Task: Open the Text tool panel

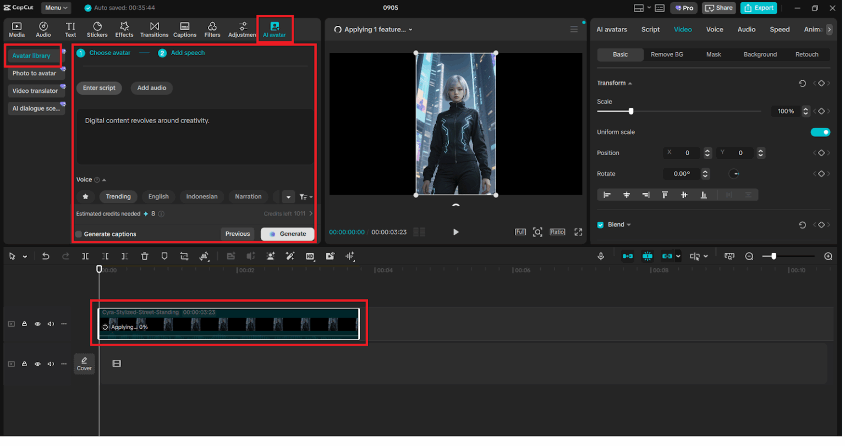Action: pyautogui.click(x=70, y=30)
